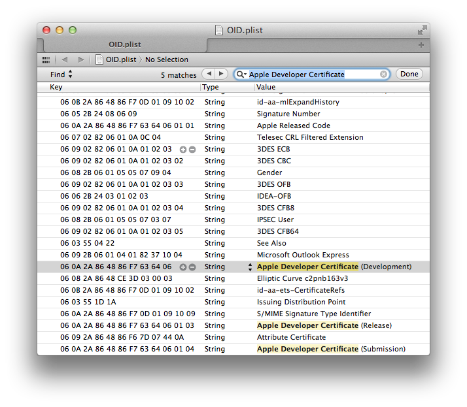The height and width of the screenshot is (407, 467).
Task: Click OID.plist in the jump bar
Action: (x=120, y=59)
